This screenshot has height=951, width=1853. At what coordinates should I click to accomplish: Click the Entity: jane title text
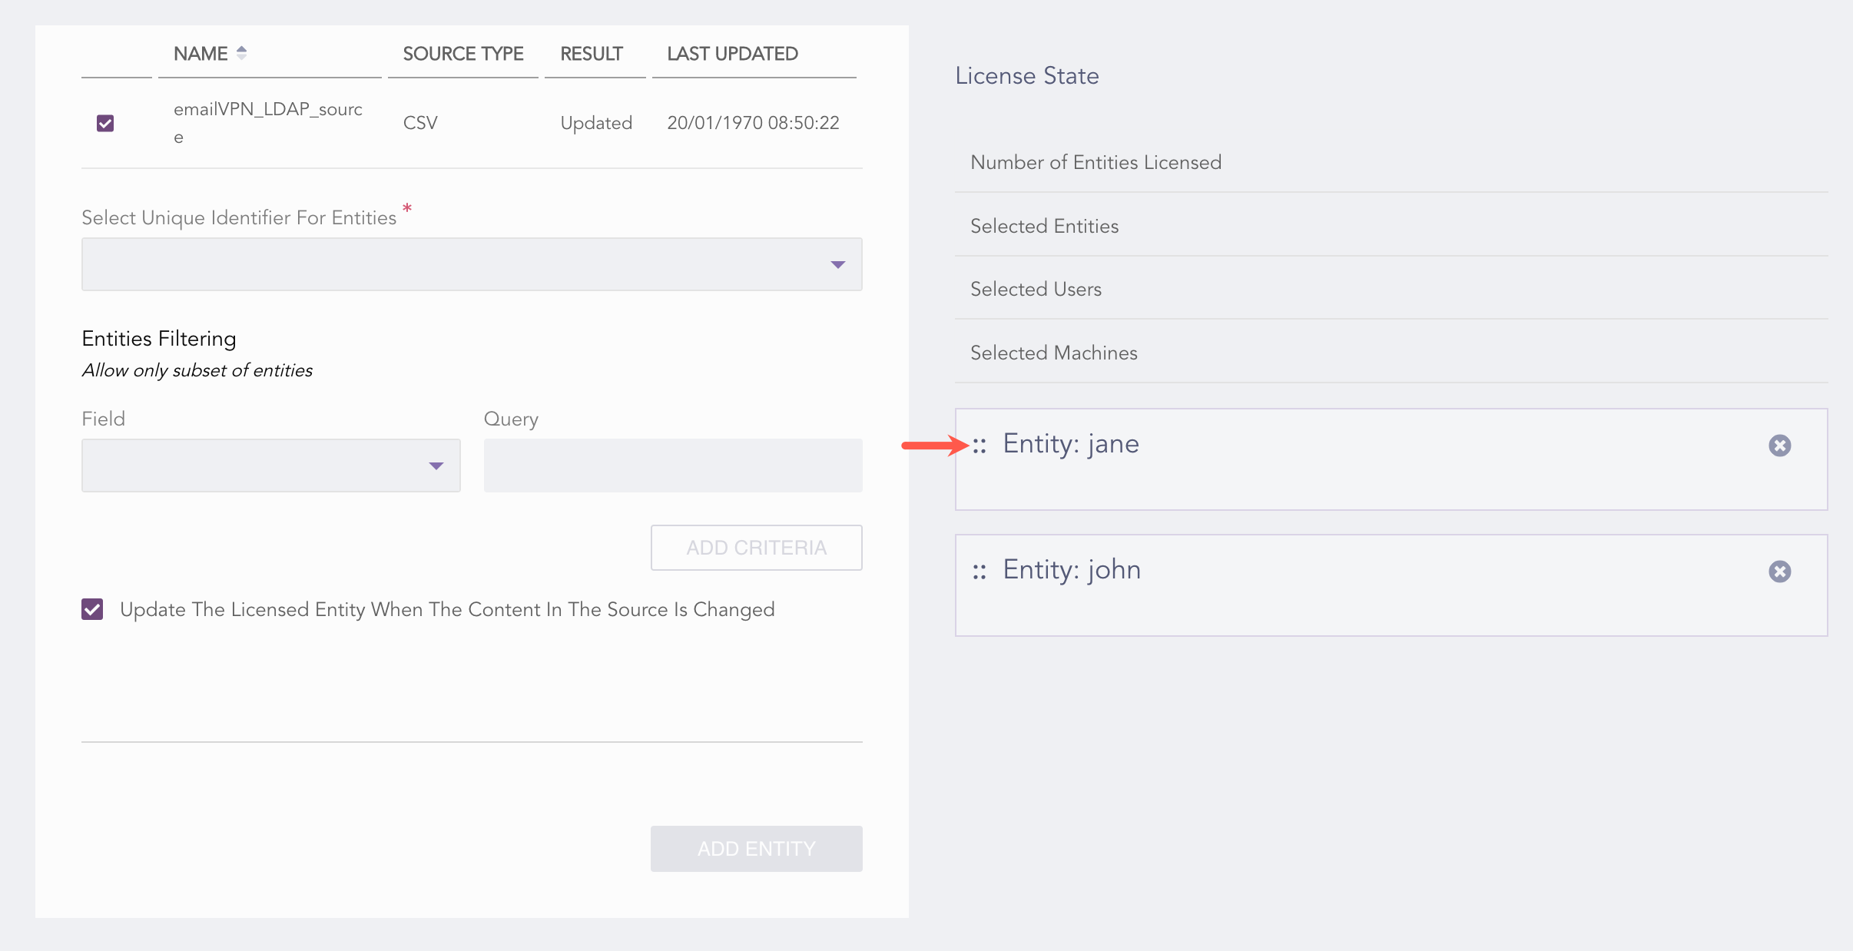pos(1070,444)
